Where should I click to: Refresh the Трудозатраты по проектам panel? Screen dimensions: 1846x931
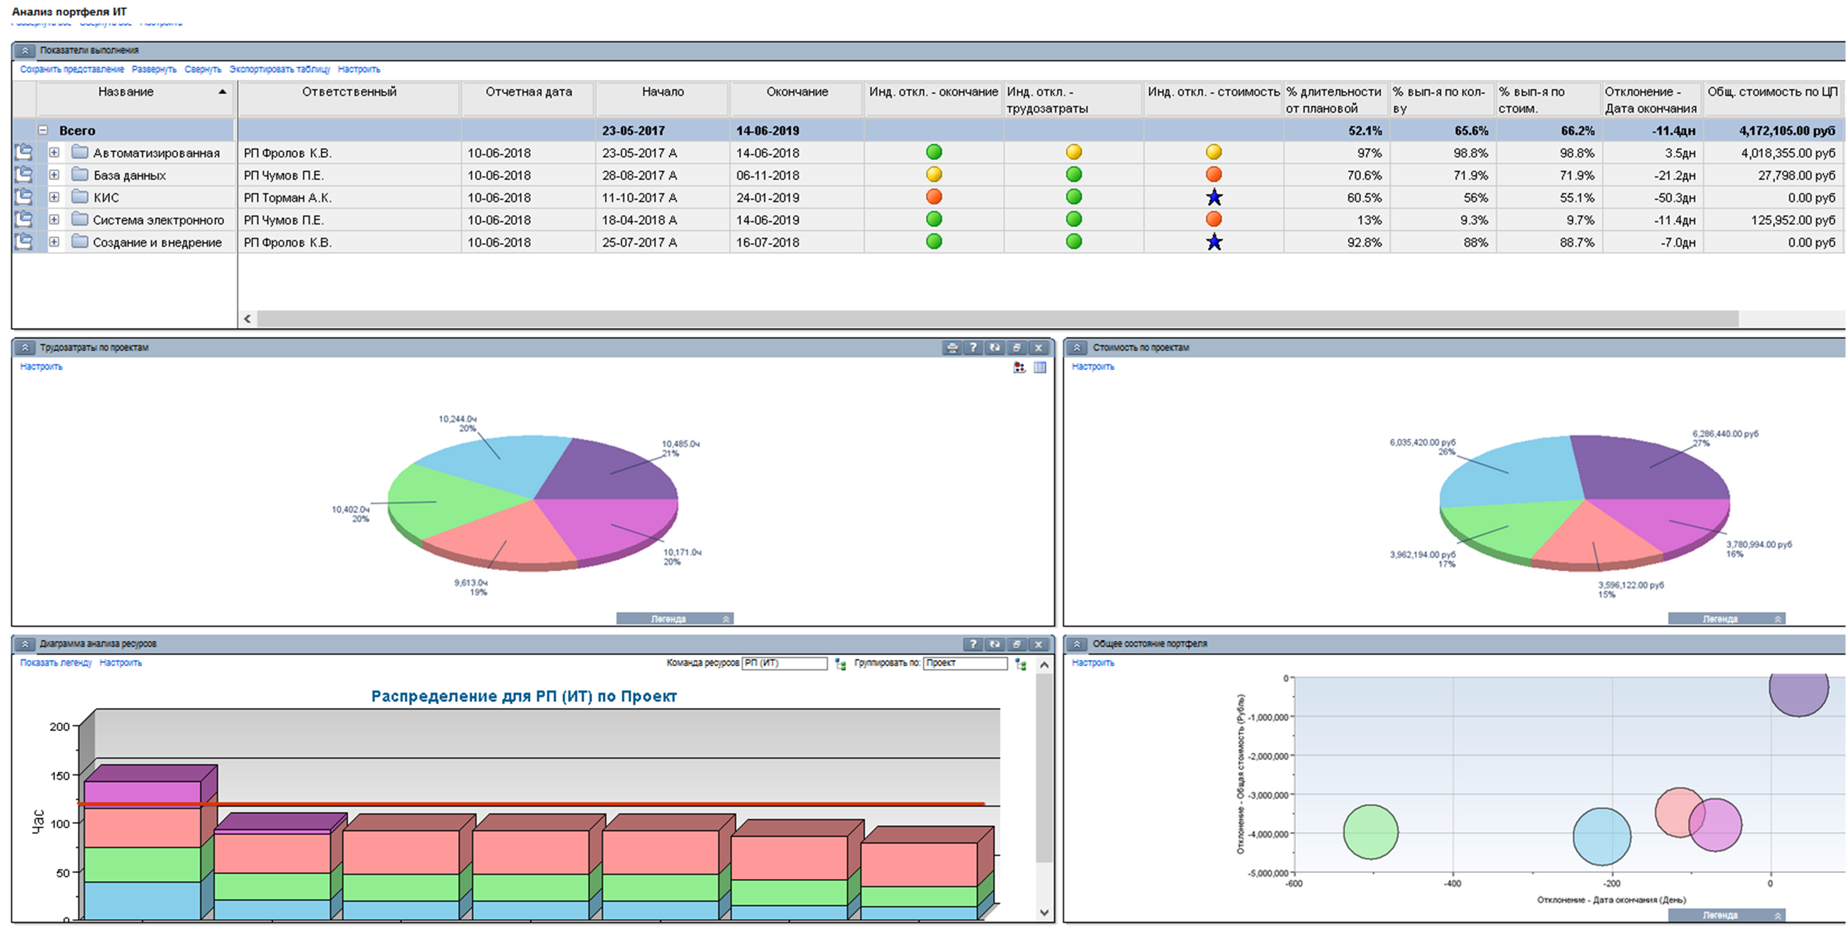coord(995,348)
